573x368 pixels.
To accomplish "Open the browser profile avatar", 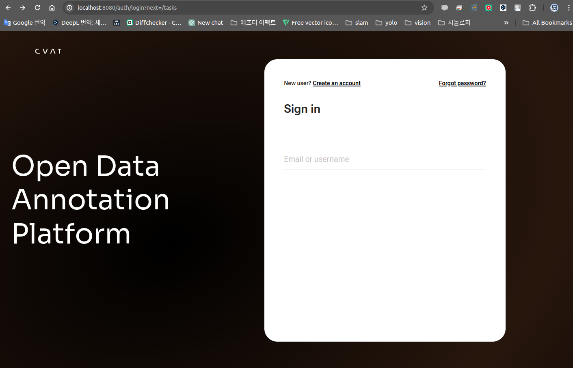I will click(554, 8).
